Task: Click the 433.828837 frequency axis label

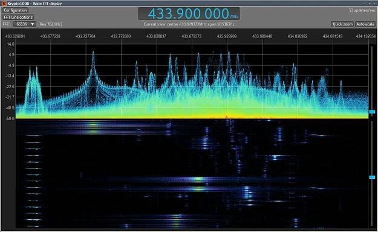Action: pyautogui.click(x=156, y=36)
